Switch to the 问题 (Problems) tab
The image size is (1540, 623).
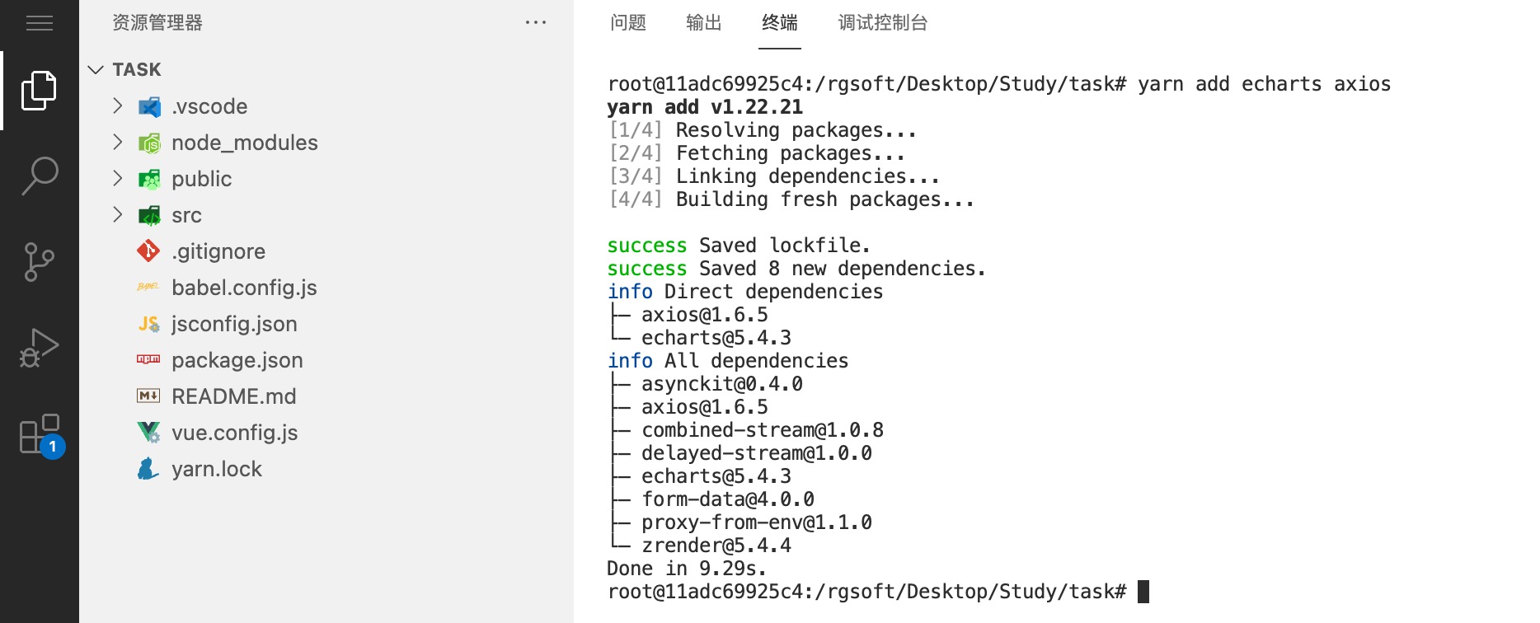628,23
